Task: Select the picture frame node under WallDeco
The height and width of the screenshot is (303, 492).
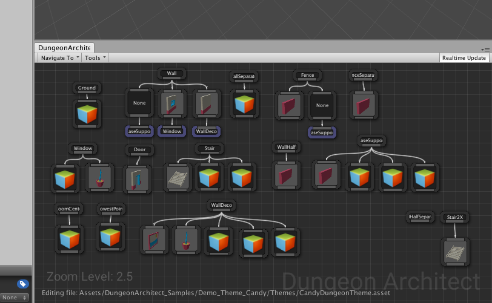Action: pyautogui.click(x=154, y=239)
